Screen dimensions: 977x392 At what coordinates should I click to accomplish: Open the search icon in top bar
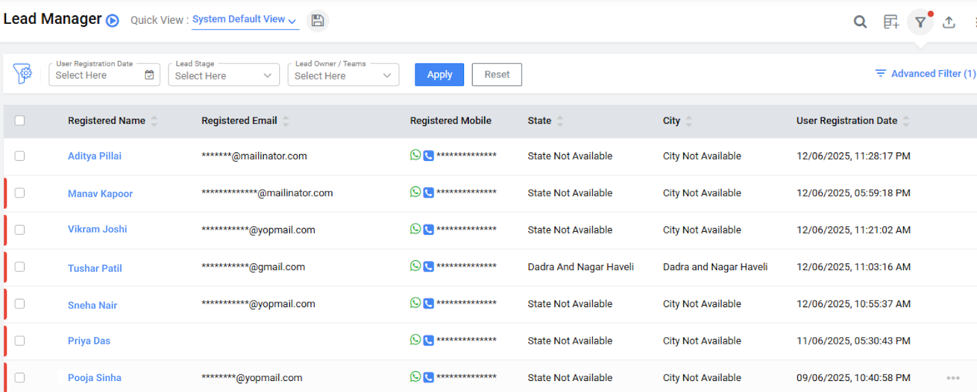(860, 23)
